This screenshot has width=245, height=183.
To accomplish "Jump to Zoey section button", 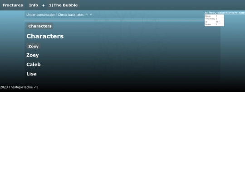I will click(x=34, y=46).
